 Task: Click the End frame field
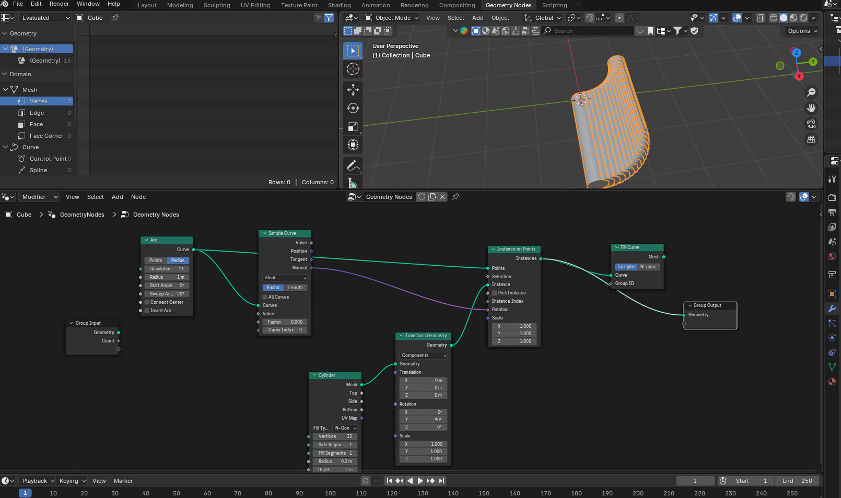(x=798, y=481)
